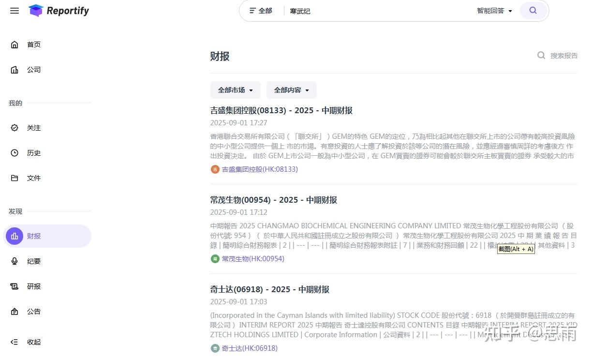Click inside the 寒武纪 search input field
592x357 pixels.
[339, 11]
